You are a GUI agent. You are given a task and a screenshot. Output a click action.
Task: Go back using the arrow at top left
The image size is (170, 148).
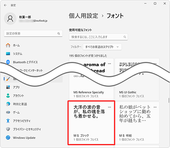(5, 5)
